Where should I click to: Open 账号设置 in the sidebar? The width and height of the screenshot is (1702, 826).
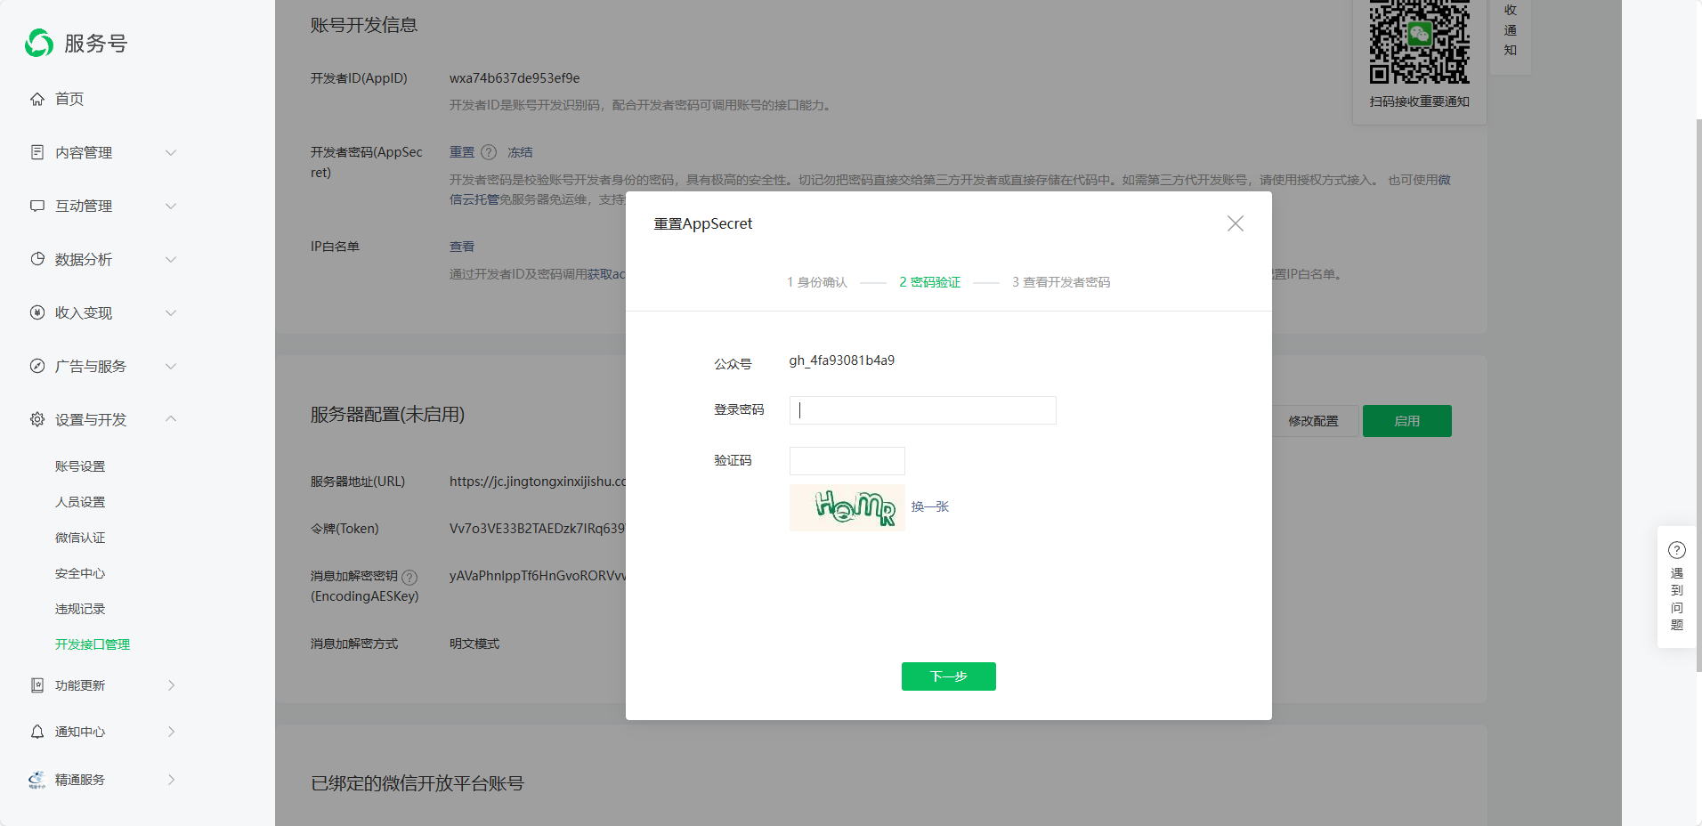[80, 466]
